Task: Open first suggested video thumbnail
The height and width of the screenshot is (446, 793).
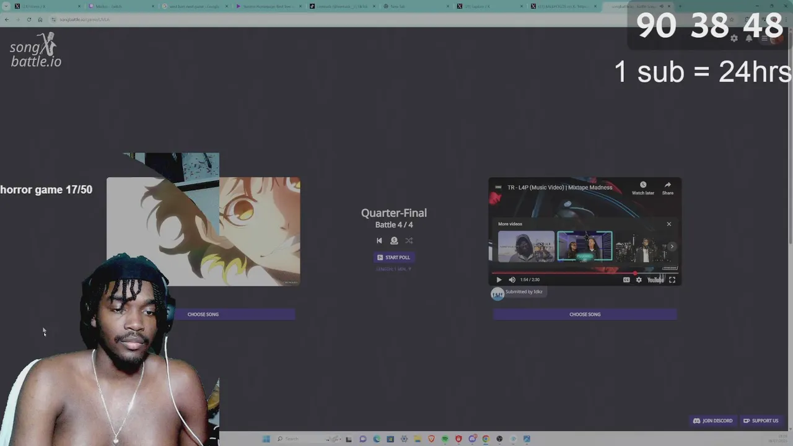Action: 526,247
